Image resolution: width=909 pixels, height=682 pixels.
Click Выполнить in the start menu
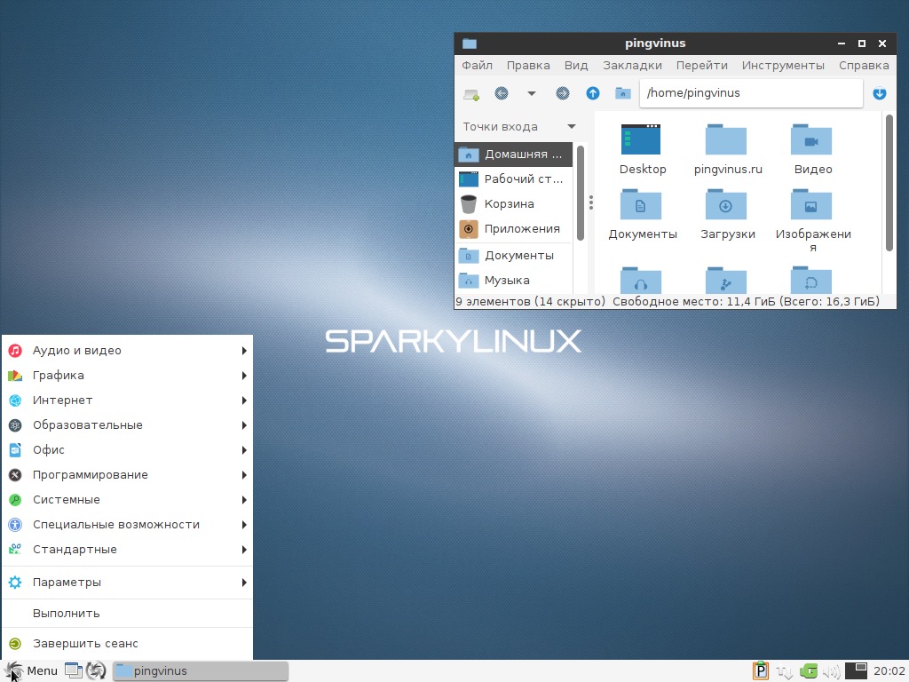(x=67, y=614)
